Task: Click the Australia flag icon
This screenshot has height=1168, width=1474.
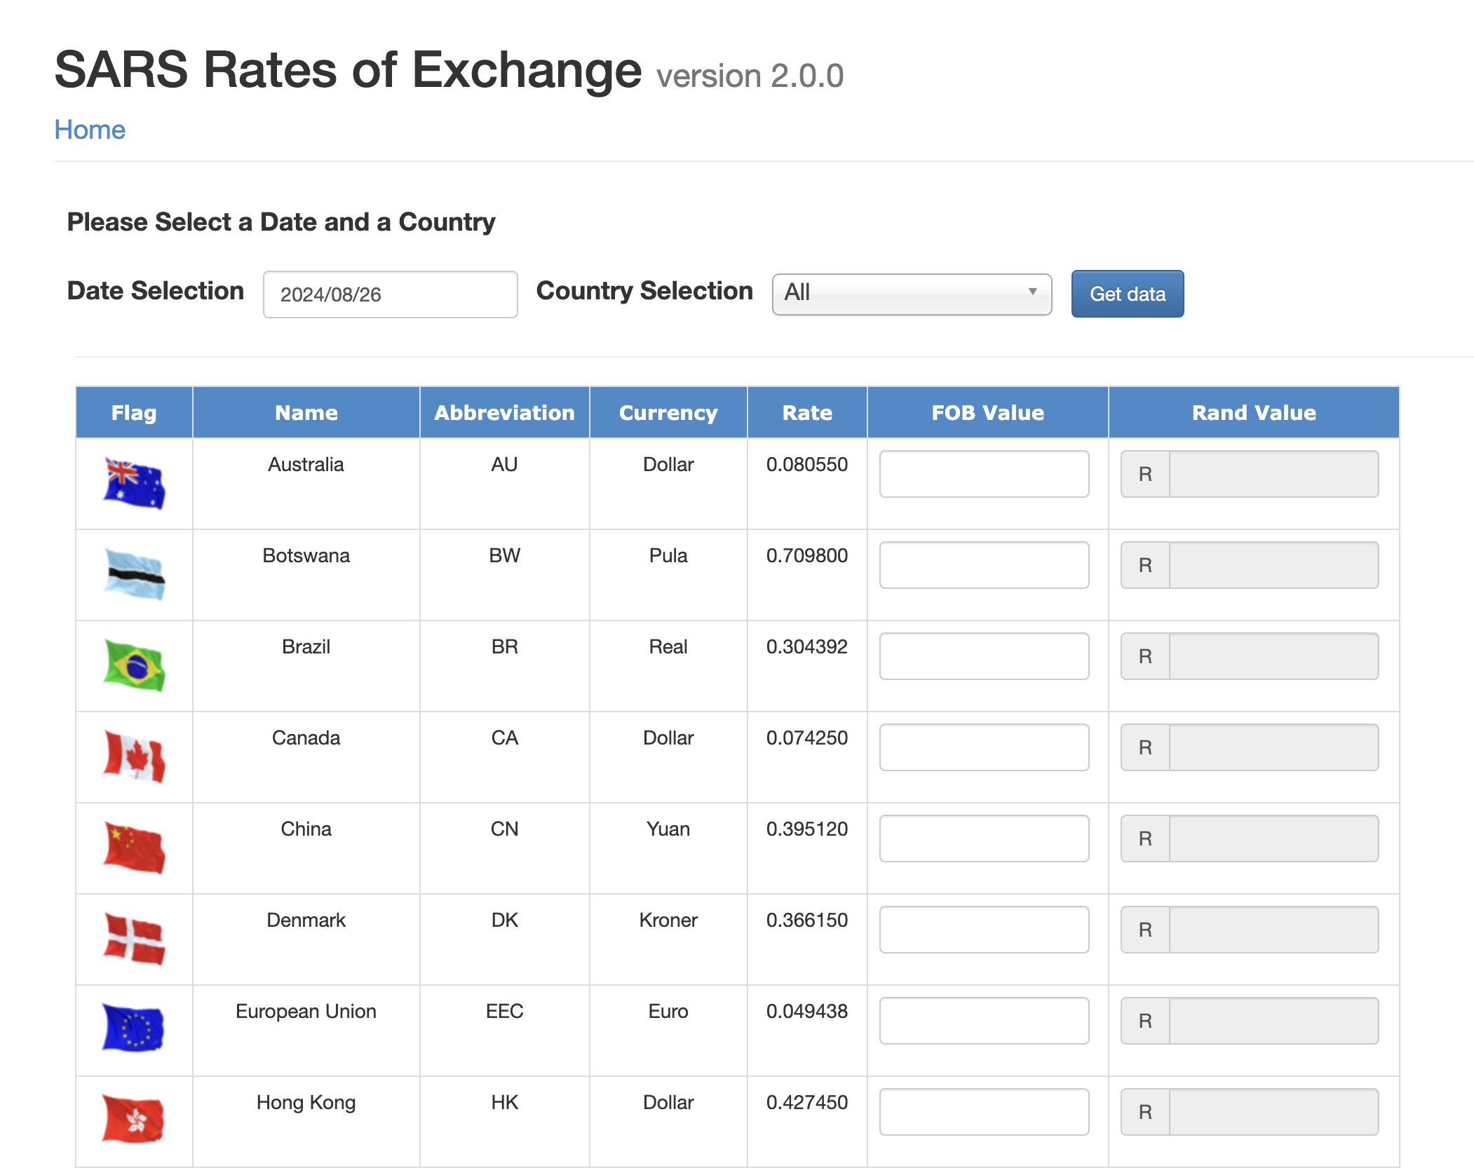Action: (x=134, y=483)
